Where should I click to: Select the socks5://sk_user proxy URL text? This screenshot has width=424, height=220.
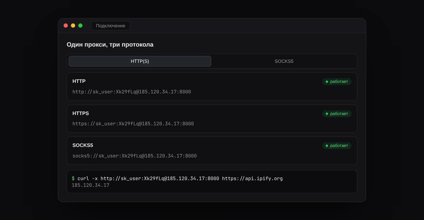tap(134, 156)
